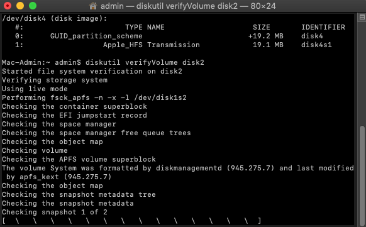Click the 'IDENTIFIER' column header
366x227 pixels.
pos(323,27)
